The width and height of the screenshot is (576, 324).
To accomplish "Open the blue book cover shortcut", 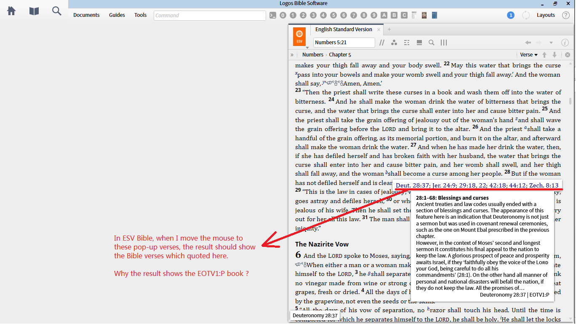I will point(435,15).
